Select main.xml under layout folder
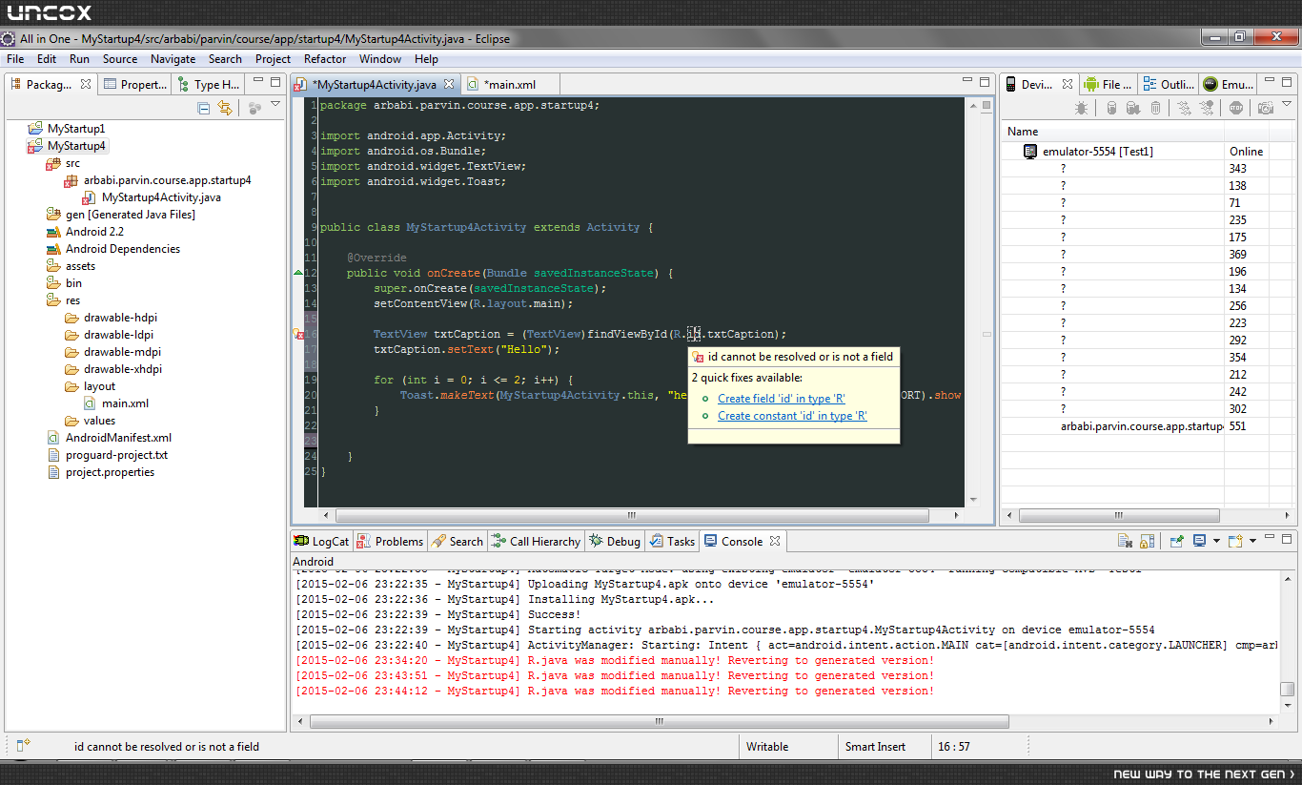The width and height of the screenshot is (1302, 785). (x=116, y=403)
